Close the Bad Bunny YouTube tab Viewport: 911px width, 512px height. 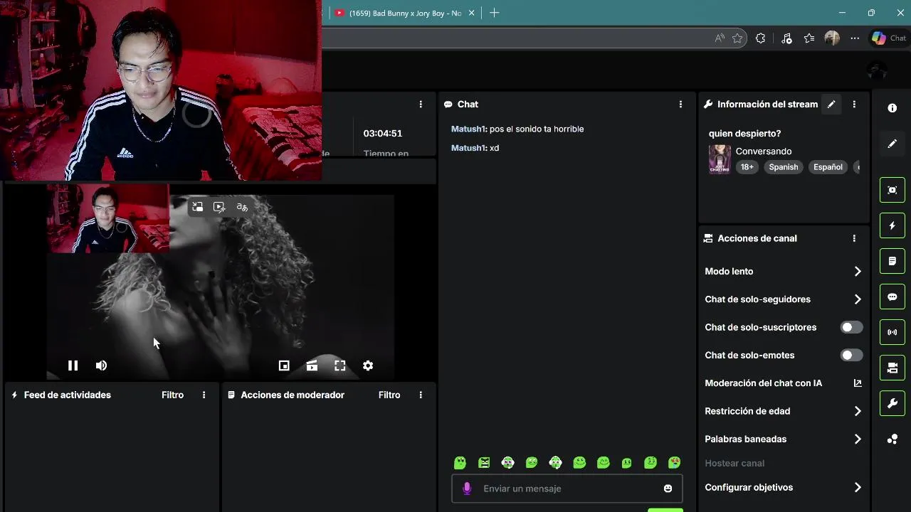point(471,13)
